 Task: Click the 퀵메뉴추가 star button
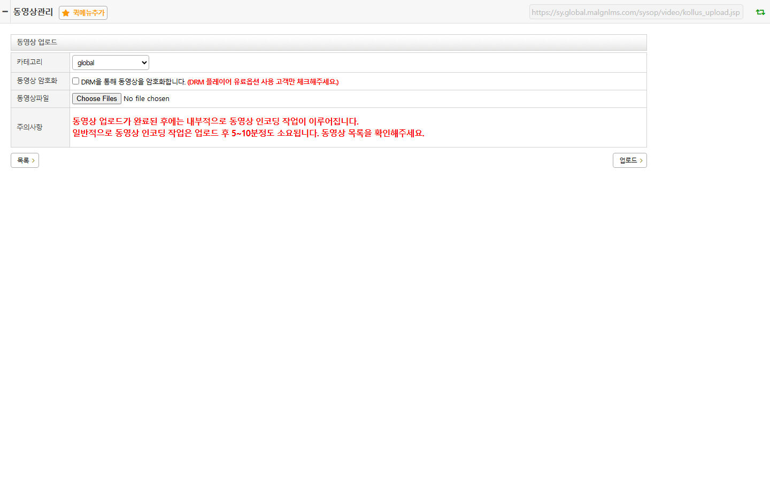(x=83, y=13)
